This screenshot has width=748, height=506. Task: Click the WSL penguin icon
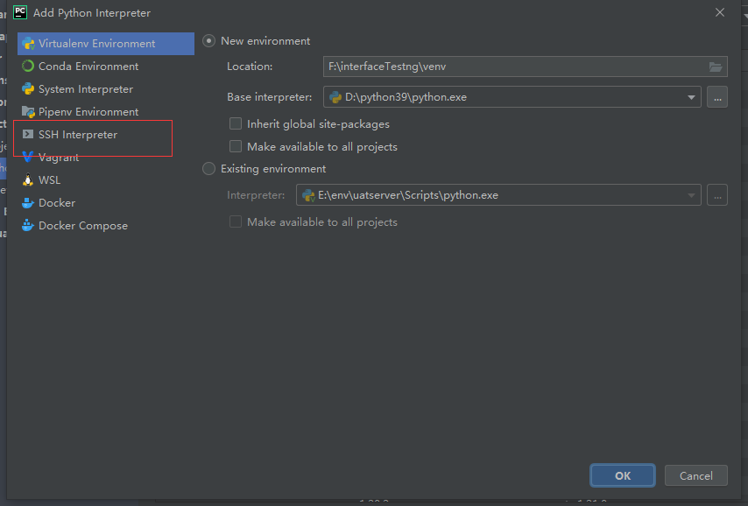[x=28, y=179]
